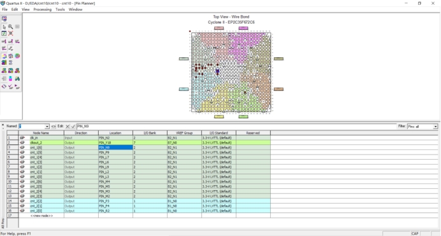This screenshot has height=236, width=441.
Task: Click the red-cornered fit-in-window icon
Action: tap(11, 33)
